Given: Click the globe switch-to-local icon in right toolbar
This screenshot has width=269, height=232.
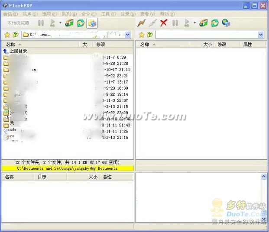Looking at the screenshot, I should [226, 23].
